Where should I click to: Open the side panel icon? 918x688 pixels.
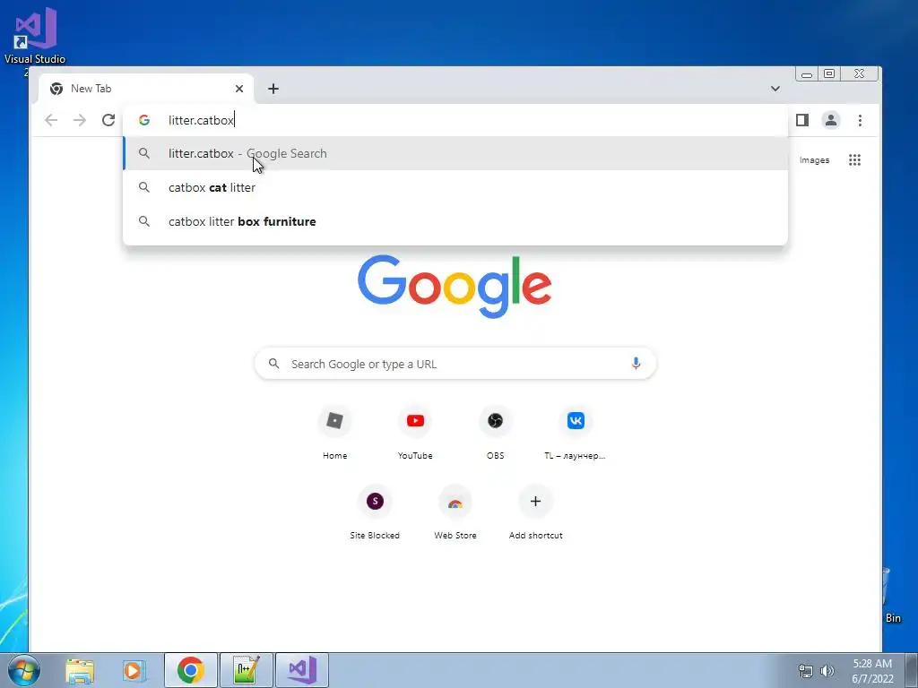[802, 120]
